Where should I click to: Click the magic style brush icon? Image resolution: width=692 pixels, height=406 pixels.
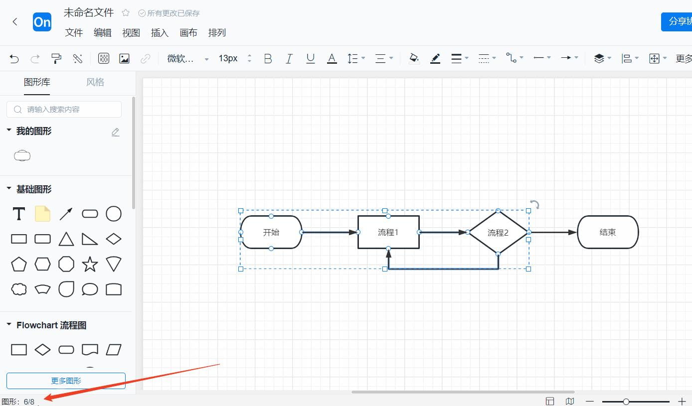[x=77, y=58]
